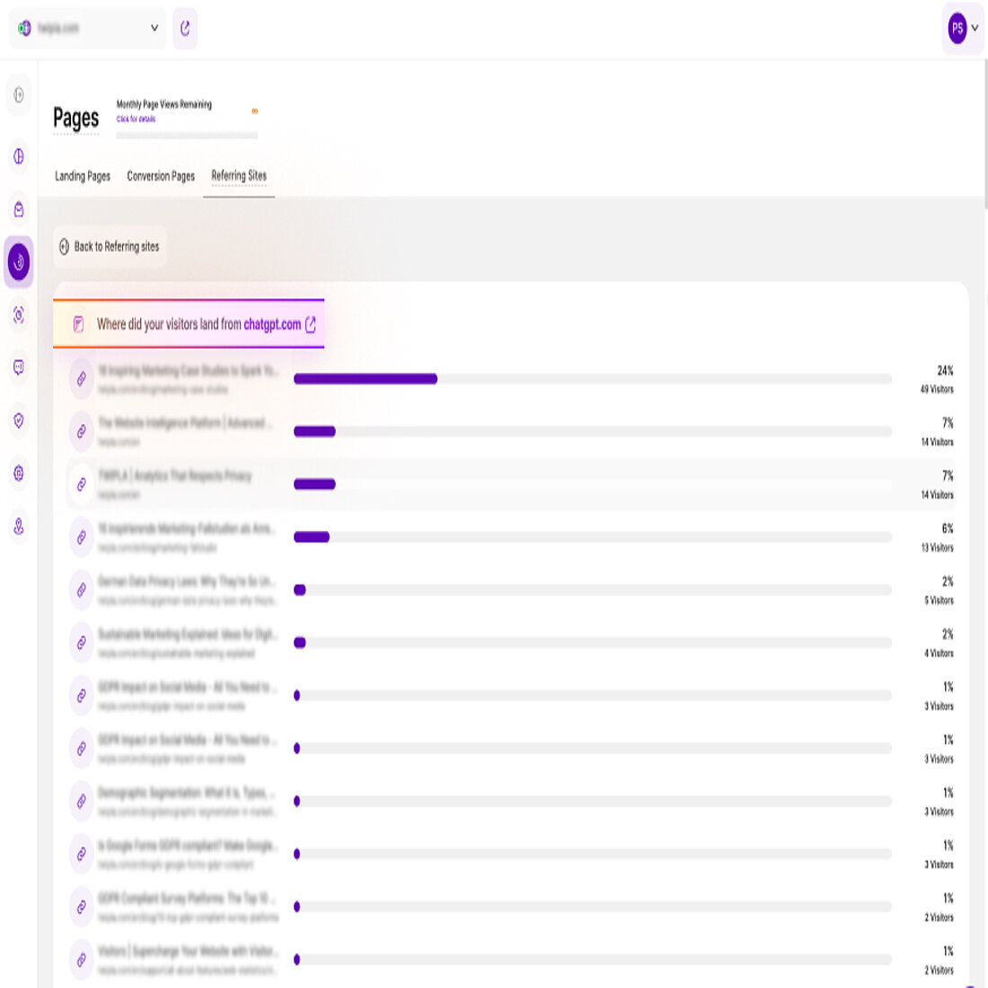Screen dimensions: 988x988
Task: Open chatgpt.com via its external link icon
Action: point(311,325)
